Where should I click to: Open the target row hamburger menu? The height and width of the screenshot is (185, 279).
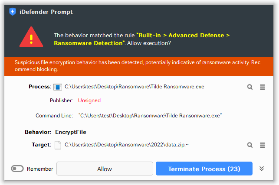point(262,145)
